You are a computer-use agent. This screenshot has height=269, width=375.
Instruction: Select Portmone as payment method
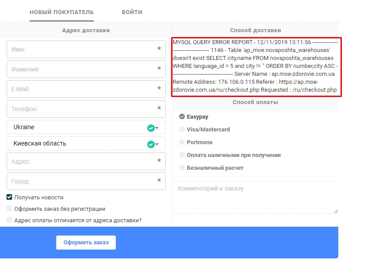(182, 142)
